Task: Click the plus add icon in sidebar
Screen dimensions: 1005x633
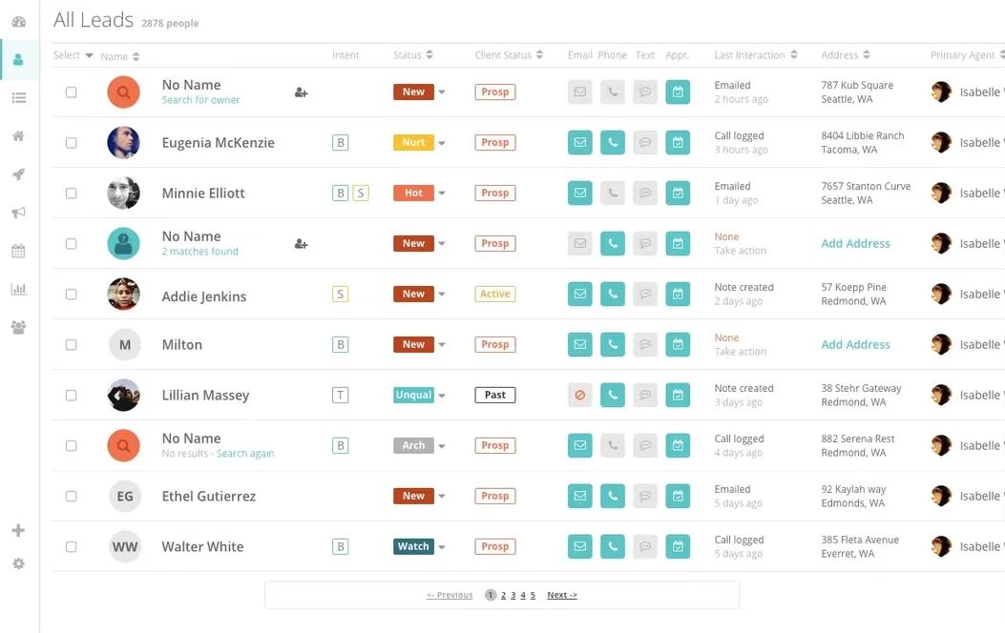Action: click(x=18, y=531)
